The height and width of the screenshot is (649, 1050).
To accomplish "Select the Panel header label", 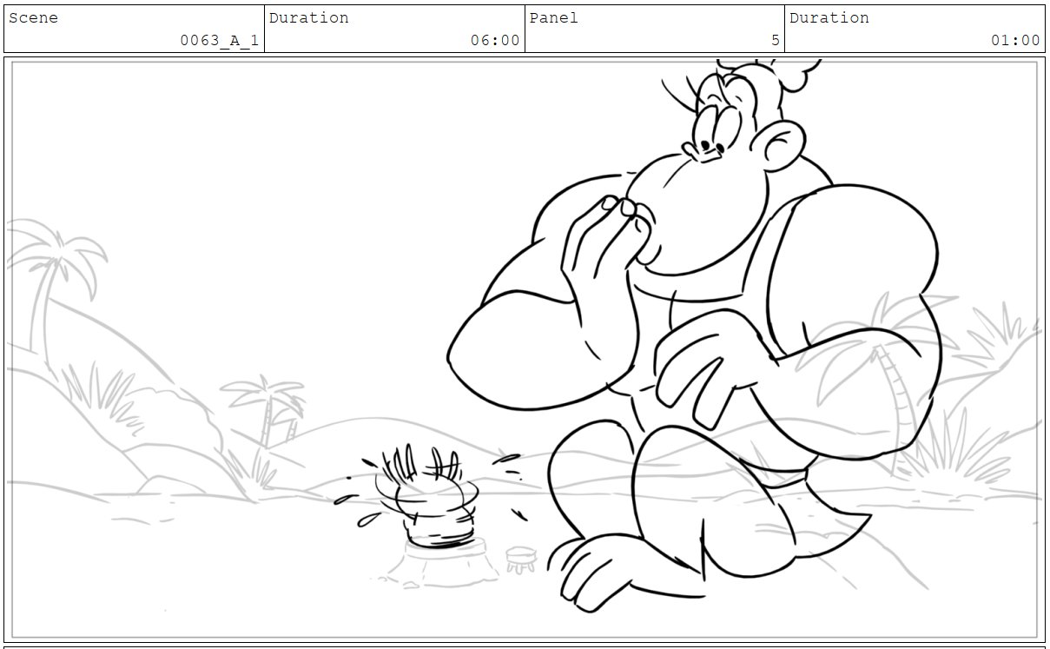I will (x=554, y=17).
